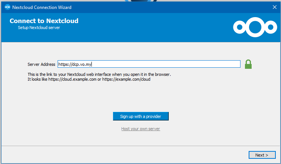Screen dimensions: 281x164
Task: Click the green padlock secure connection icon
Action: (x=248, y=64)
